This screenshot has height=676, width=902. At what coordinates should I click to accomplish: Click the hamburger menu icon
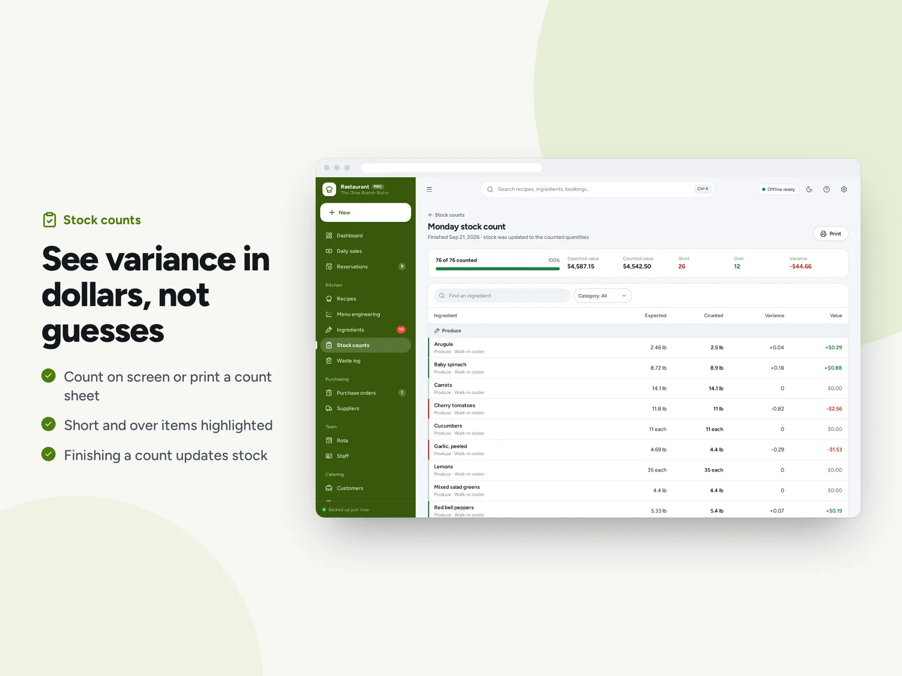point(429,189)
